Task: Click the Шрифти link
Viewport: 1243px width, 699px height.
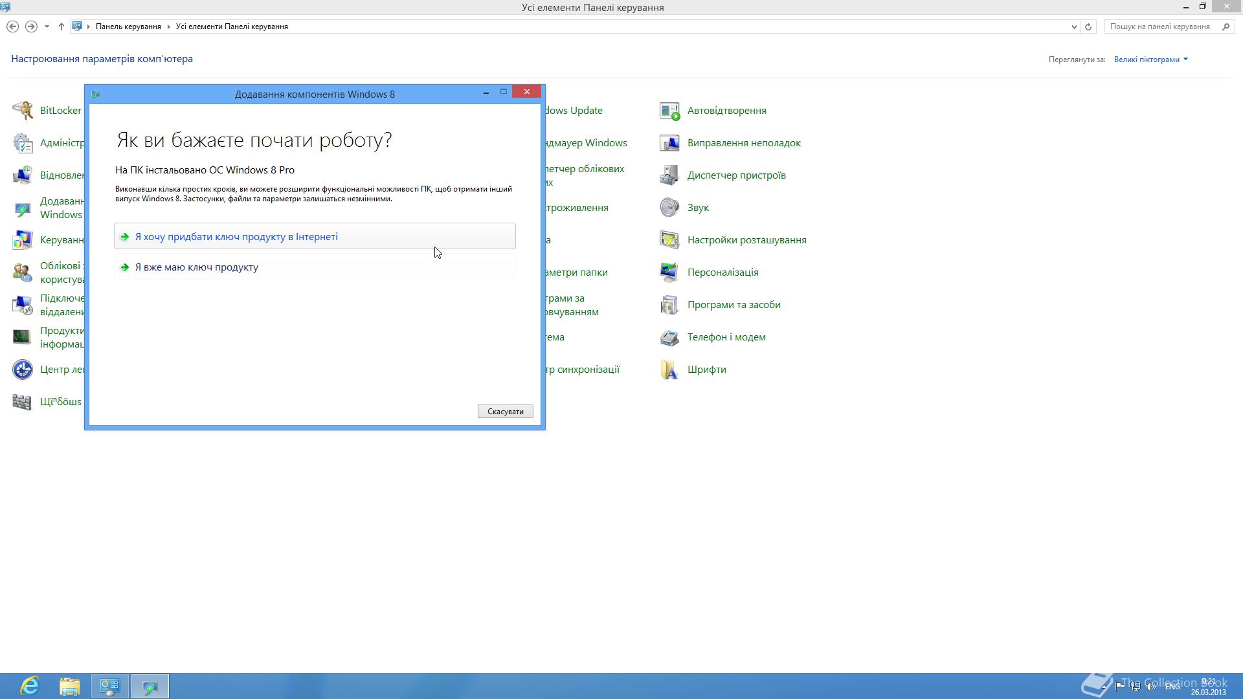Action: coord(706,370)
